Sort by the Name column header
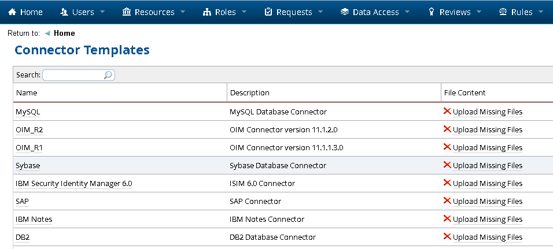This screenshot has width=553, height=249. (x=27, y=92)
